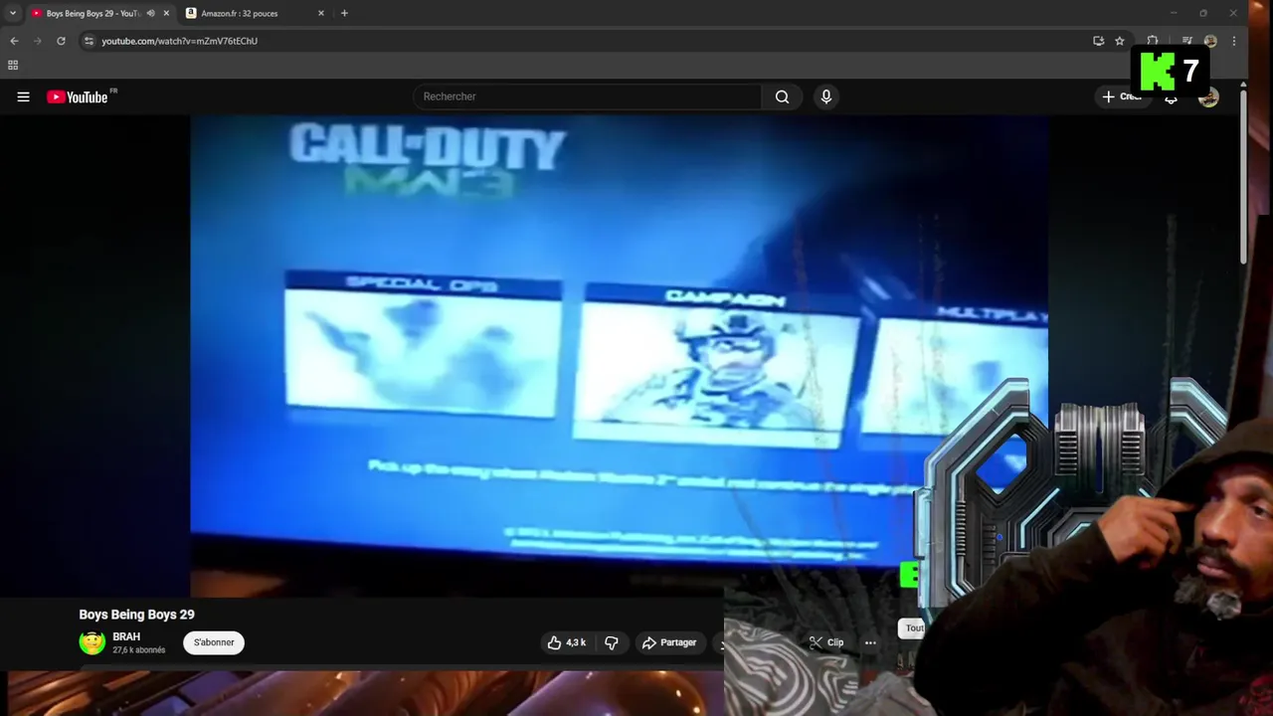Viewport: 1273px width, 716px height.
Task: Subscribe via the S'abonner button
Action: 214,642
